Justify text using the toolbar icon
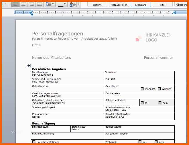This screenshot has width=189, height=145. (40, 4)
